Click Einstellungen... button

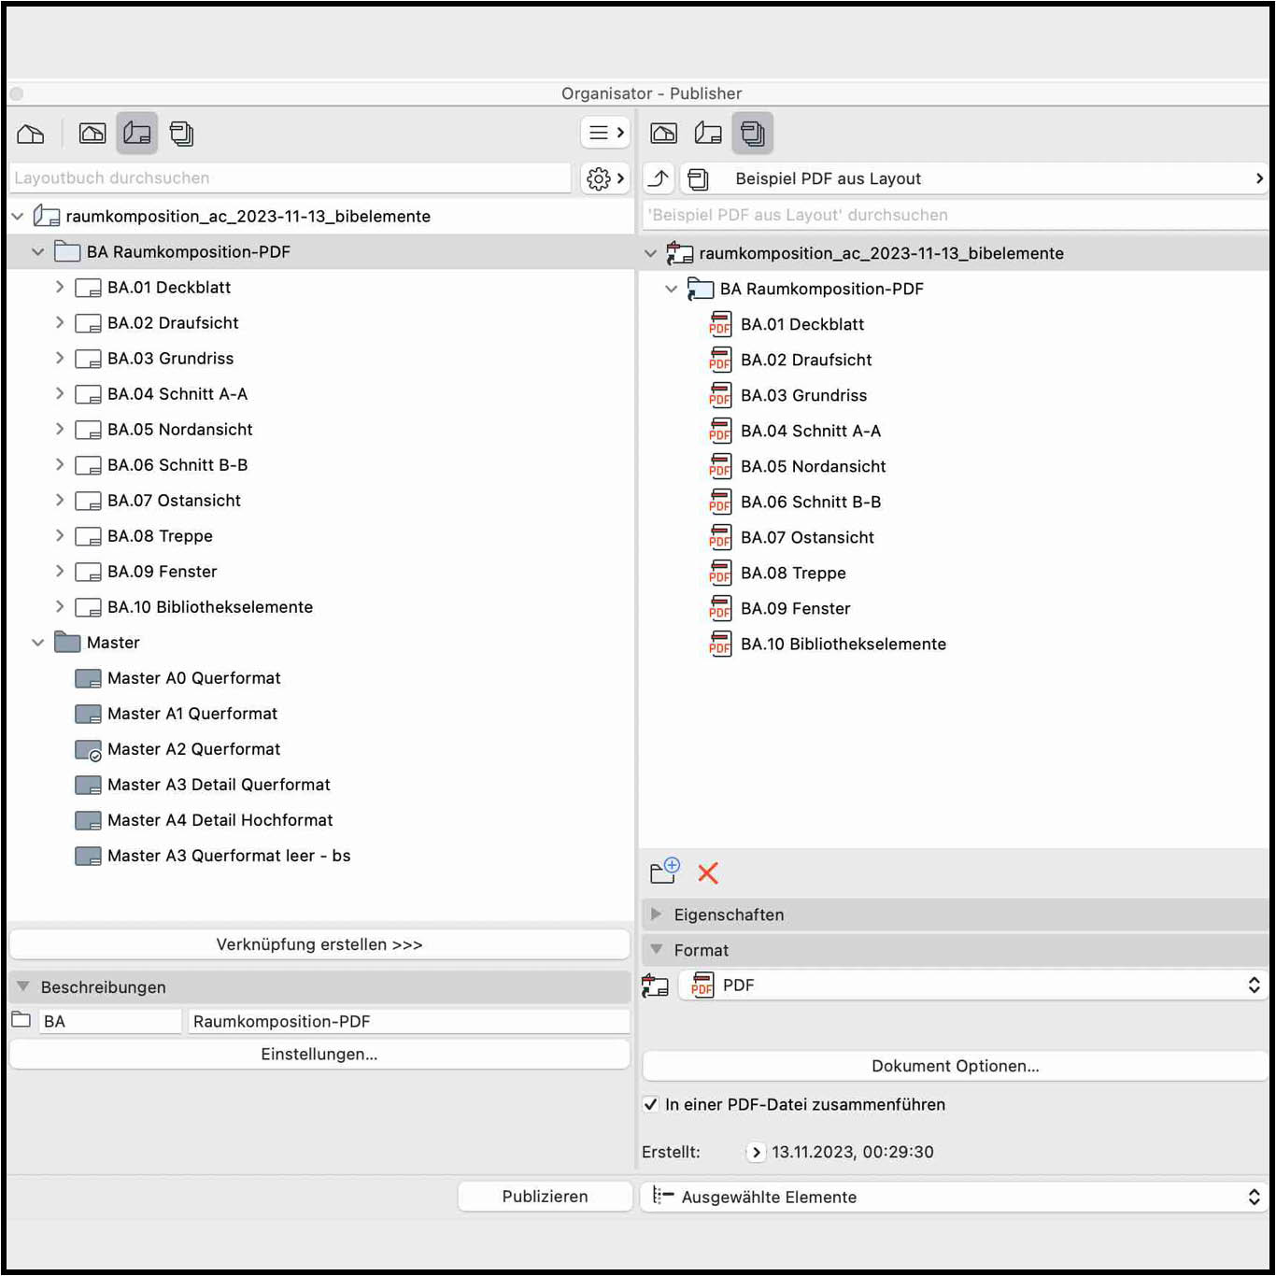point(319,1054)
